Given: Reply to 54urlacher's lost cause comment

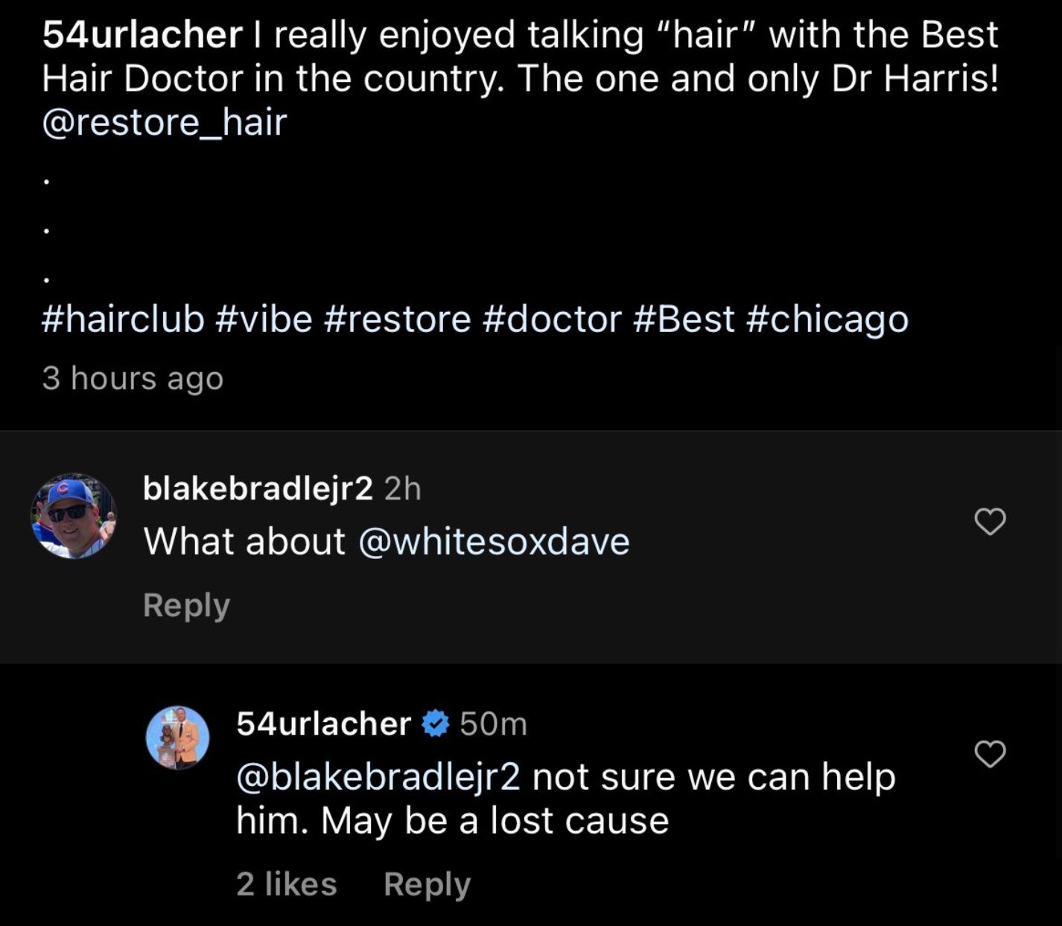Looking at the screenshot, I should (427, 884).
